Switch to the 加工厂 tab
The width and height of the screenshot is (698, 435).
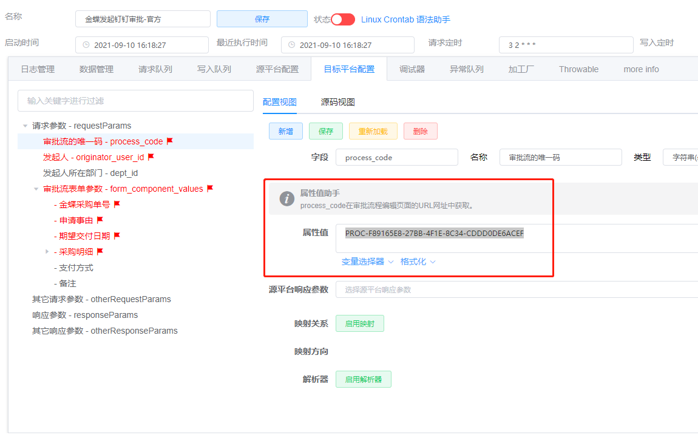[x=521, y=69]
